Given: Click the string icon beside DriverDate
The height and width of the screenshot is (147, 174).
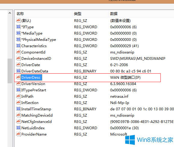Looking at the screenshot, I should tap(18, 65).
